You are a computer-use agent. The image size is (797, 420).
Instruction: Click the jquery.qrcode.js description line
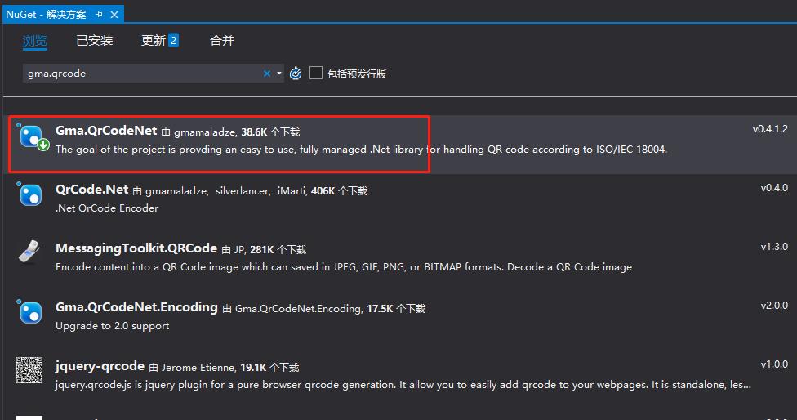[403, 385]
